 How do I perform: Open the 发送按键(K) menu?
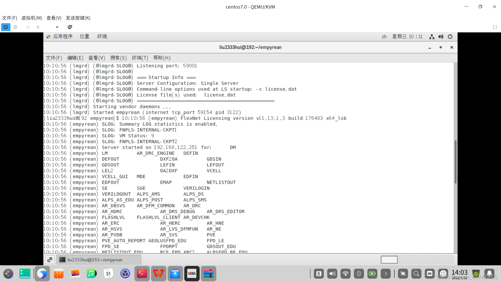click(x=78, y=18)
